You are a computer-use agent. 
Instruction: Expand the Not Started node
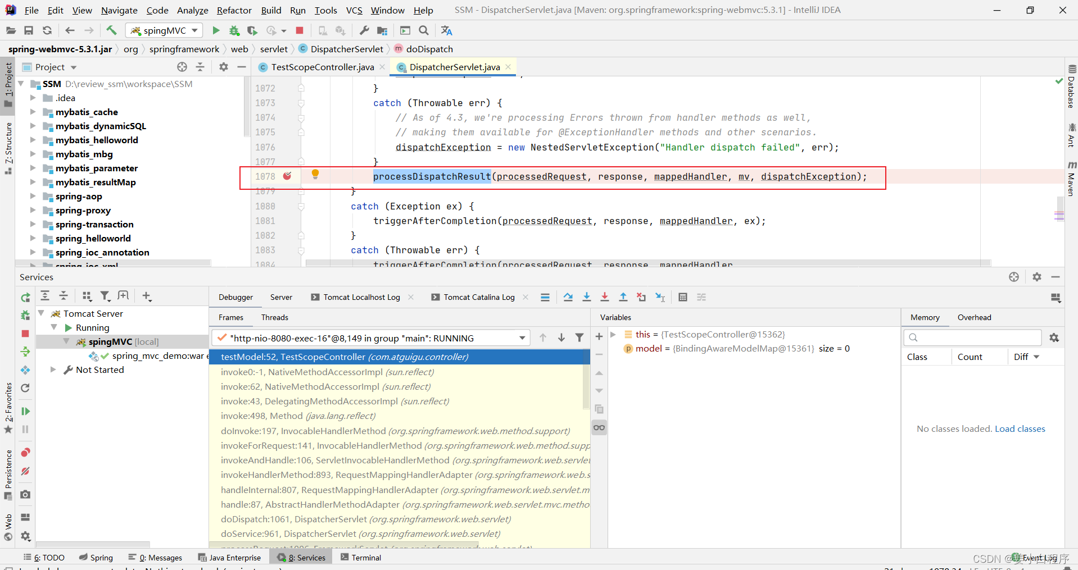pos(53,370)
